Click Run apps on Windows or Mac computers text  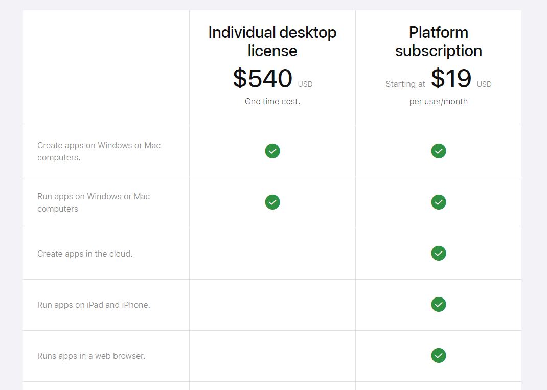[94, 203]
